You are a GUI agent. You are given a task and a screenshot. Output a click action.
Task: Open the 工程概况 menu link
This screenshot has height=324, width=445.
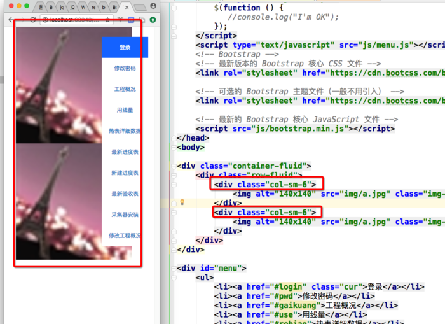coord(125,89)
